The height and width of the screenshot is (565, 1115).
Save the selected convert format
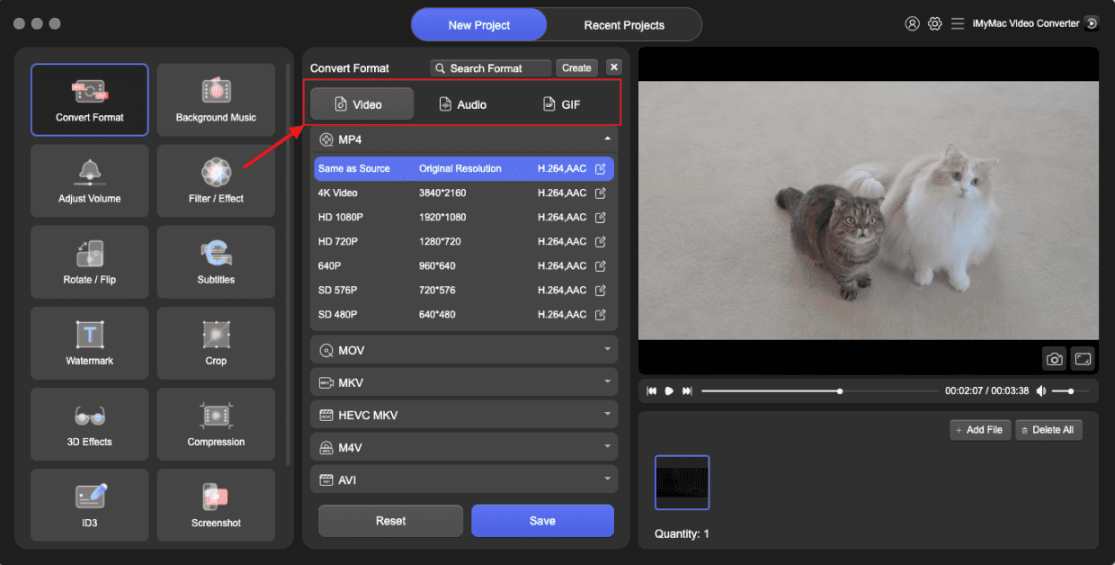pyautogui.click(x=542, y=520)
